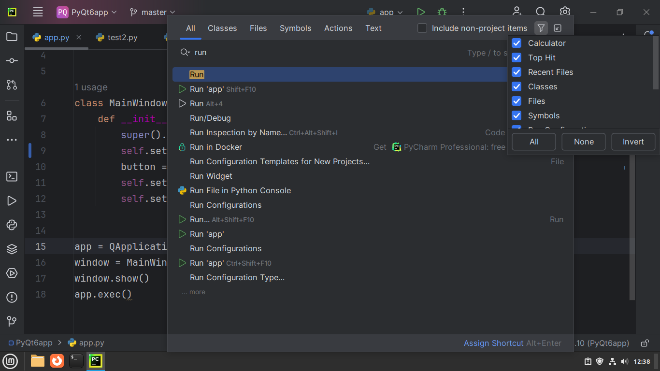
Task: Open the app run configuration dropdown
Action: coord(385,12)
